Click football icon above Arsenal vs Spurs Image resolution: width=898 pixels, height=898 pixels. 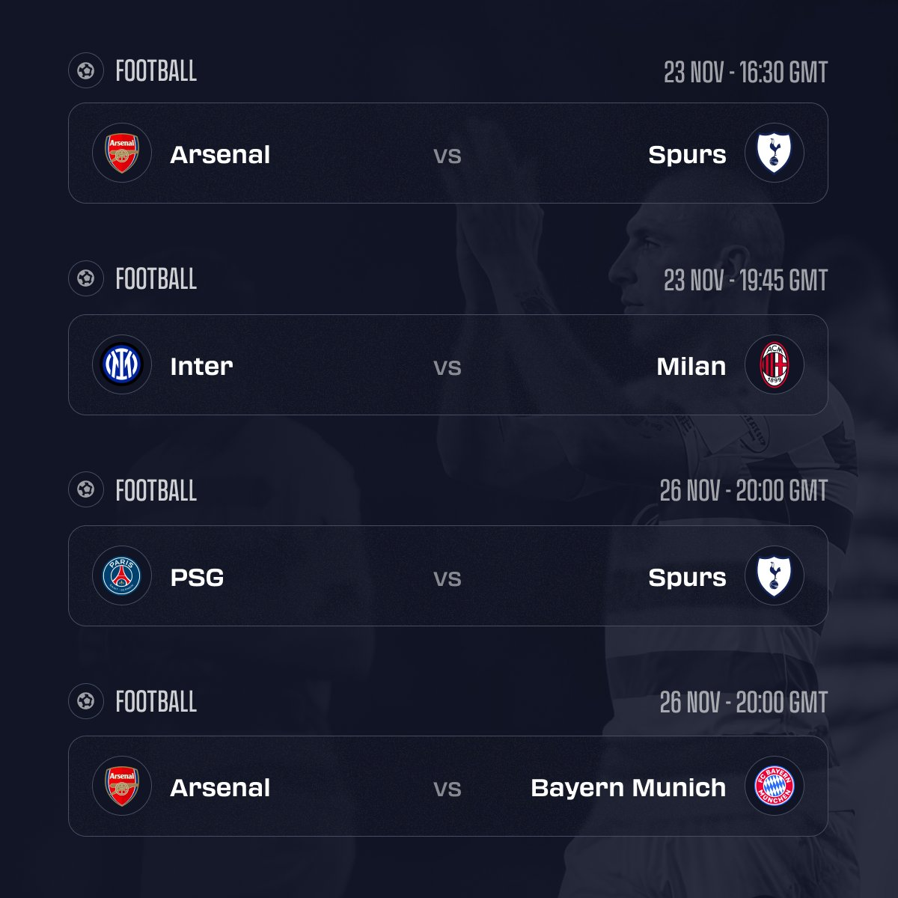tap(86, 71)
